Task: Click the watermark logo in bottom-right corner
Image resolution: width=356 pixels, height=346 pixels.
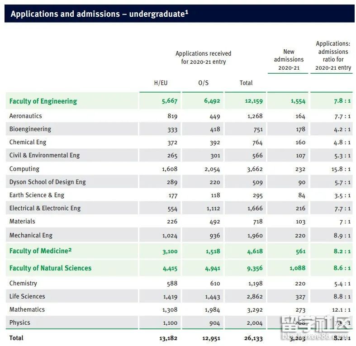Action: click(x=316, y=328)
